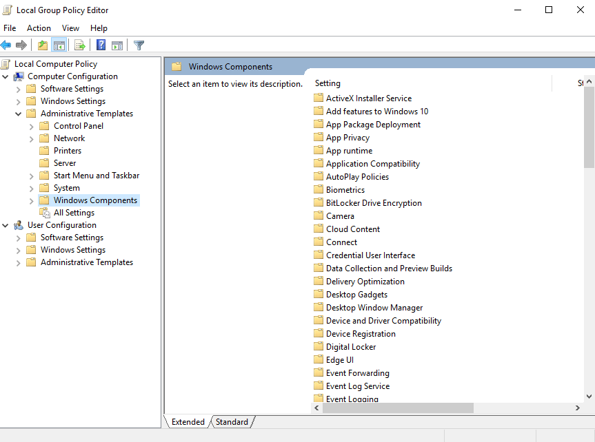
Task: Click the blue Help question mark icon
Action: 101,45
